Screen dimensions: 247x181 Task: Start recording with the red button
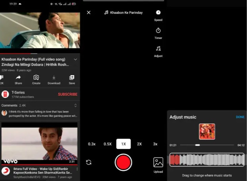tap(123, 162)
